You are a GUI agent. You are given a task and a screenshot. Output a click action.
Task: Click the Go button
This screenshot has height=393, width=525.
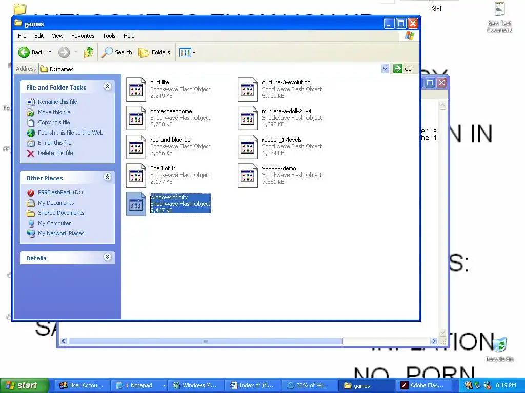403,69
